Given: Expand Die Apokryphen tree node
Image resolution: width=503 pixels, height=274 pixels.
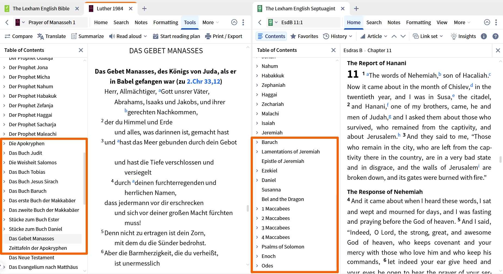Looking at the screenshot, I should 4,143.
